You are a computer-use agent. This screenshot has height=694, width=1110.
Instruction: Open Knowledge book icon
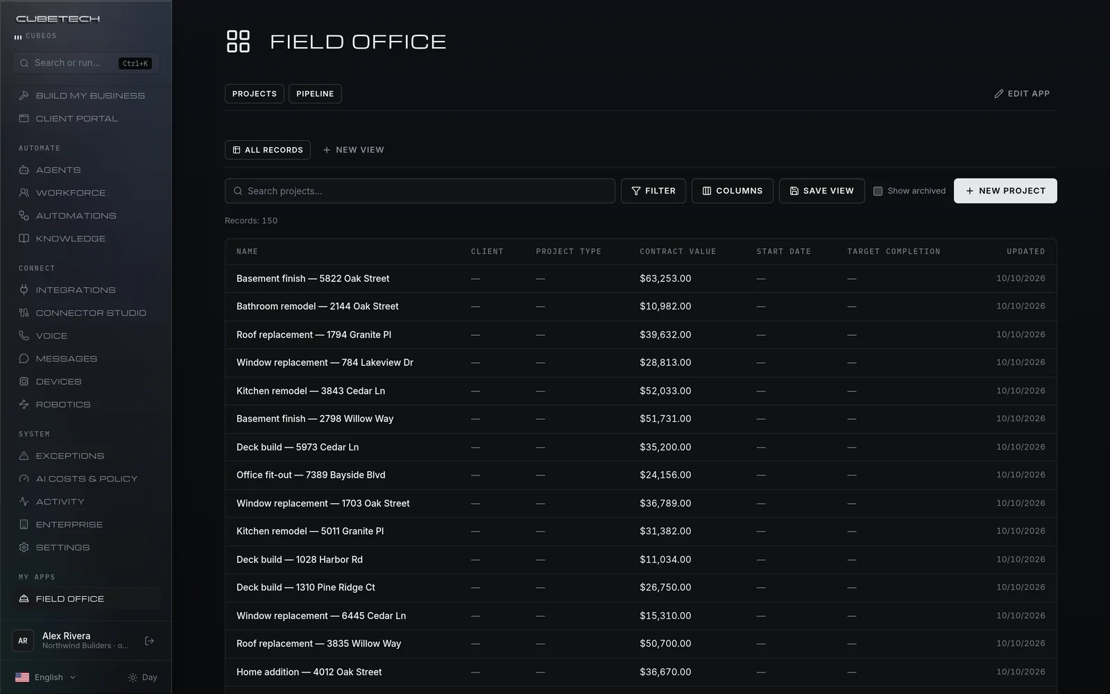[x=24, y=239]
